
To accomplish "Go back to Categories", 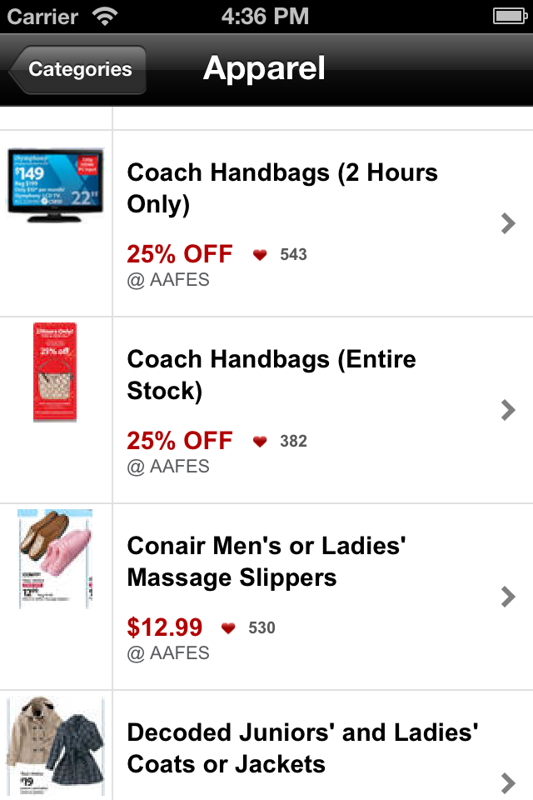I will coord(78,69).
